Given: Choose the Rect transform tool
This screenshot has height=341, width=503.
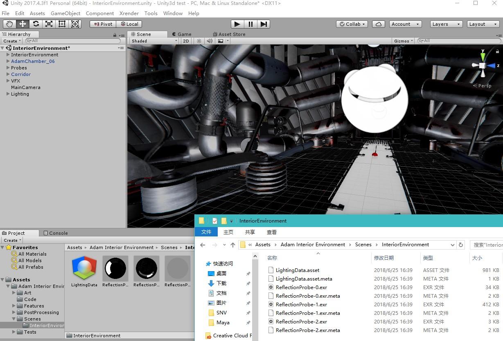Looking at the screenshot, I should pyautogui.click(x=62, y=24).
